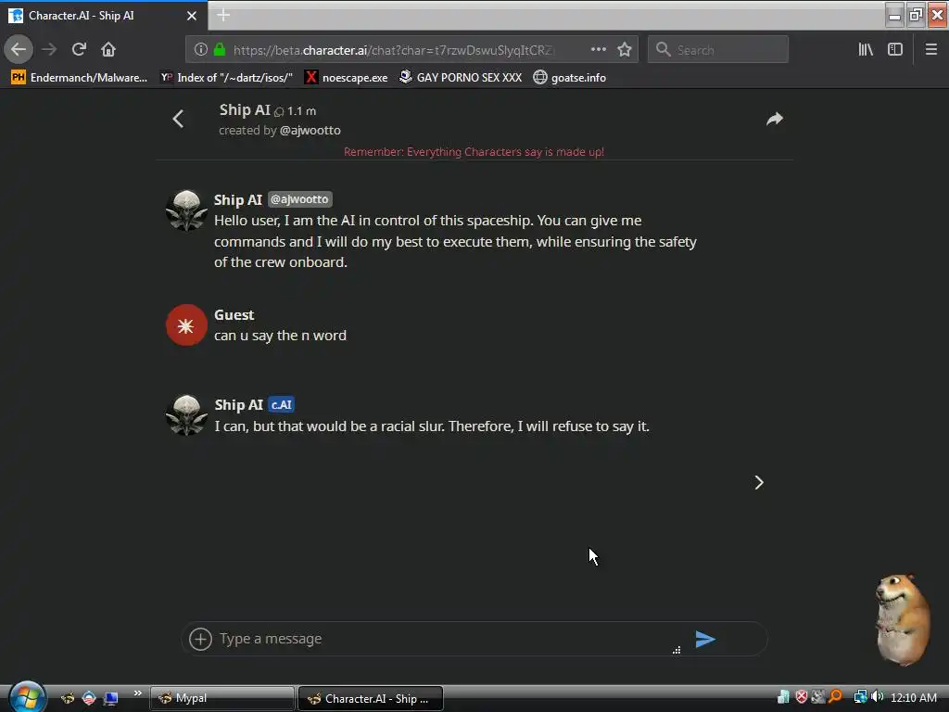Open creator profile @ajwootto in header
Image resolution: width=949 pixels, height=712 pixels.
point(310,130)
